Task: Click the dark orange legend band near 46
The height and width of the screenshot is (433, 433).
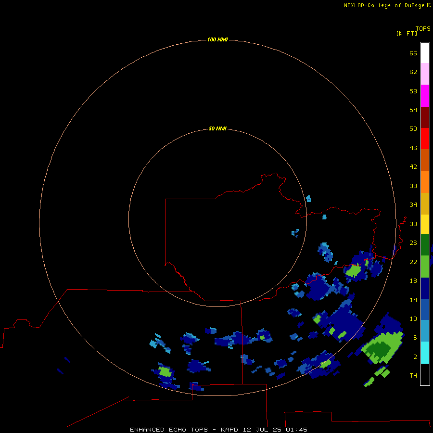Action: [x=425, y=160]
